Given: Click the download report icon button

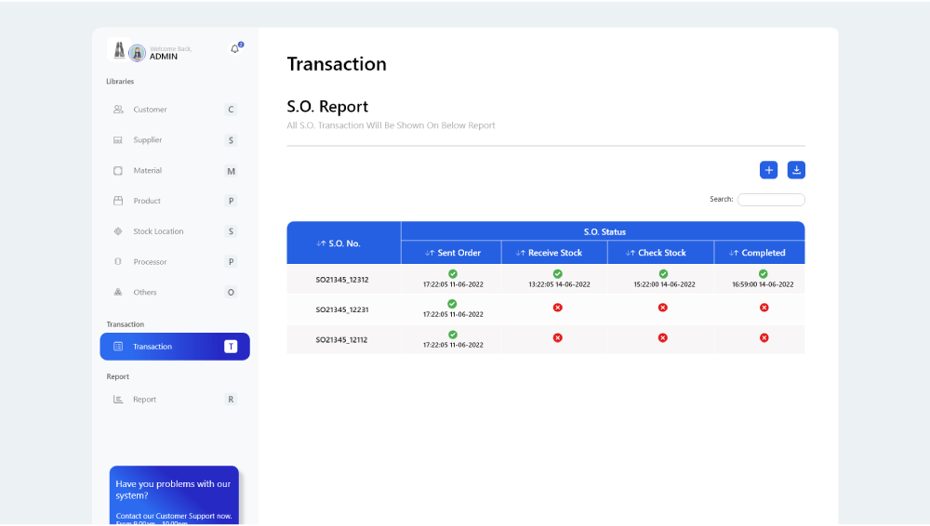Looking at the screenshot, I should pos(796,170).
